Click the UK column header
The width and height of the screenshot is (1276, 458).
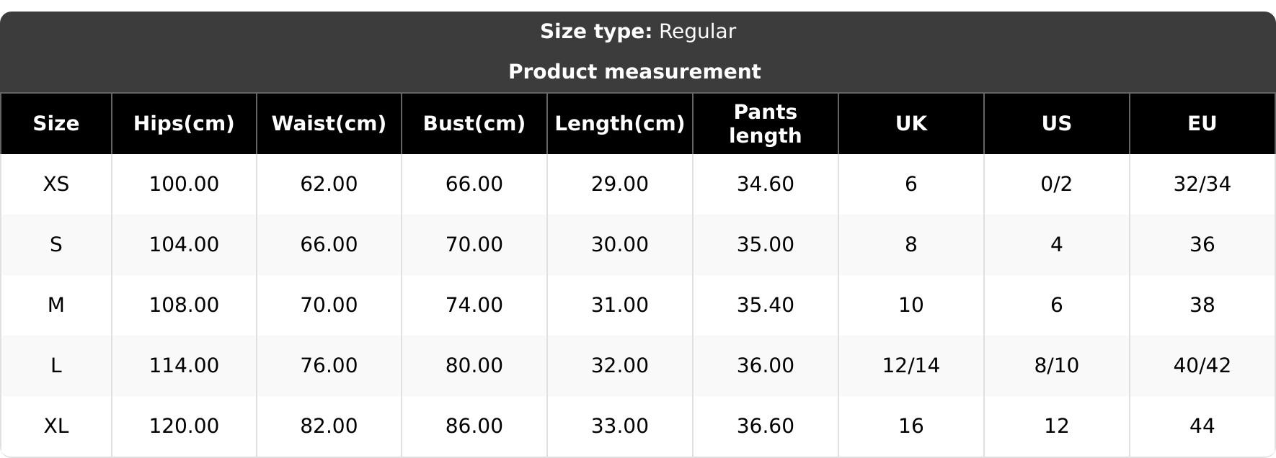[x=911, y=124]
